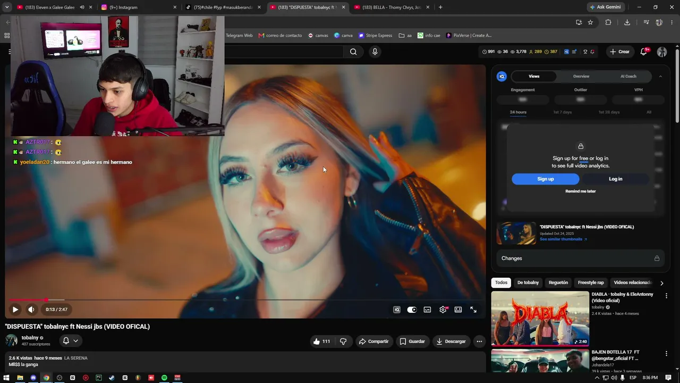The image size is (680, 383).
Task: Bookmark this page with the star
Action: tap(590, 22)
